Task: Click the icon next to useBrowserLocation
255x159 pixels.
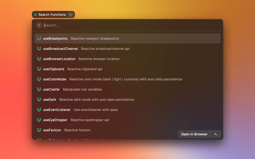Action: tap(39, 59)
